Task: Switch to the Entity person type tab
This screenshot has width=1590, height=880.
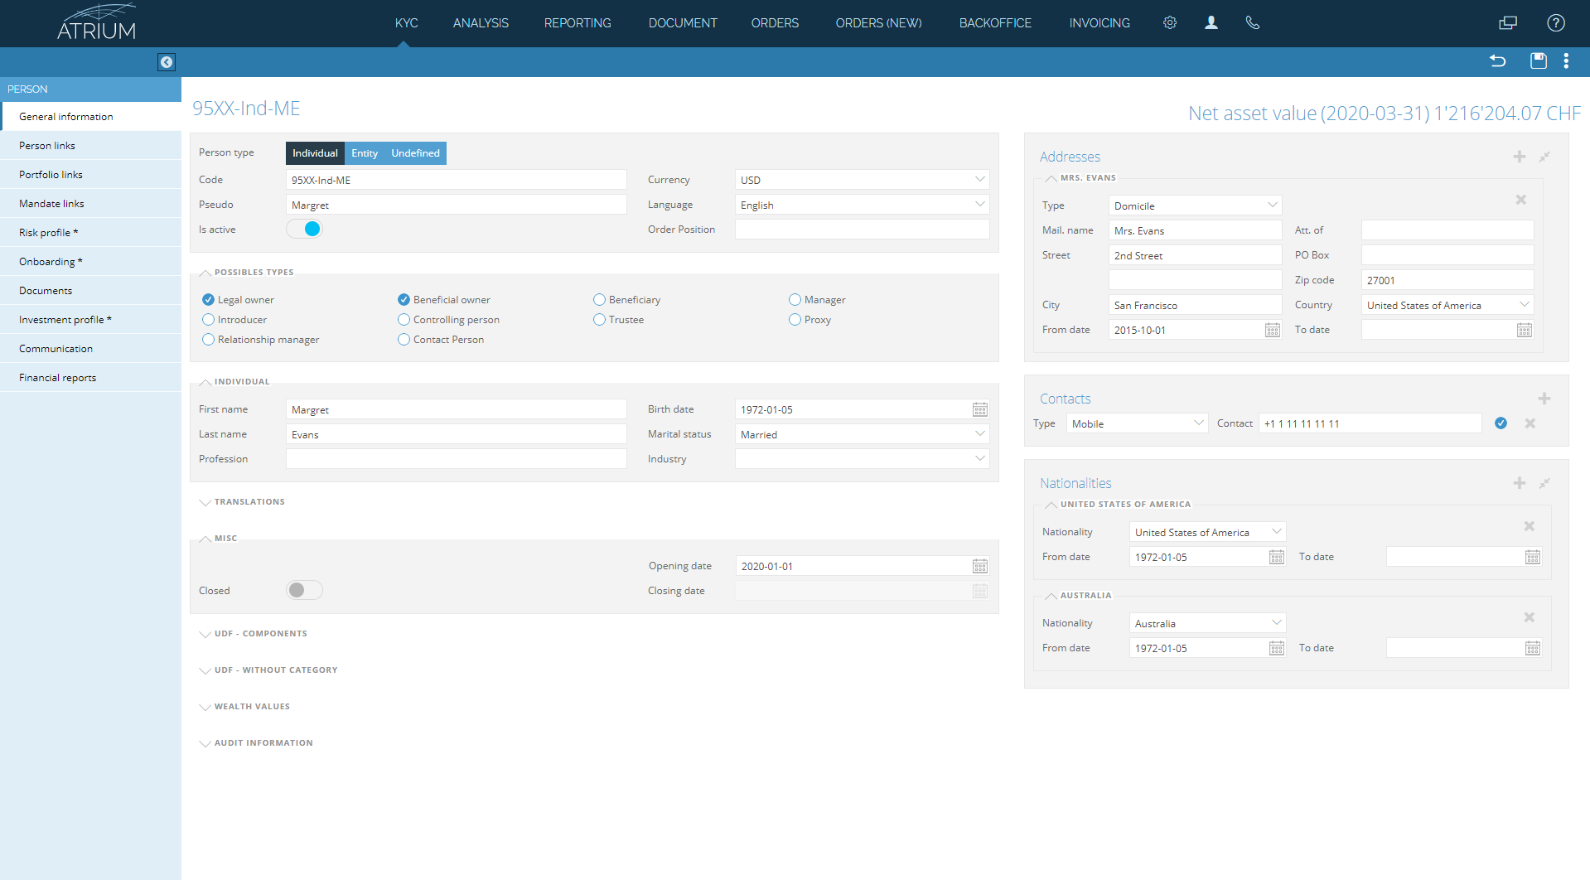Action: [365, 152]
